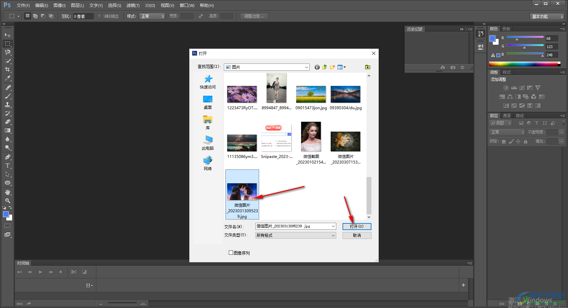Open the File menu
Screen dimensions: 568x308
click(x=23, y=5)
